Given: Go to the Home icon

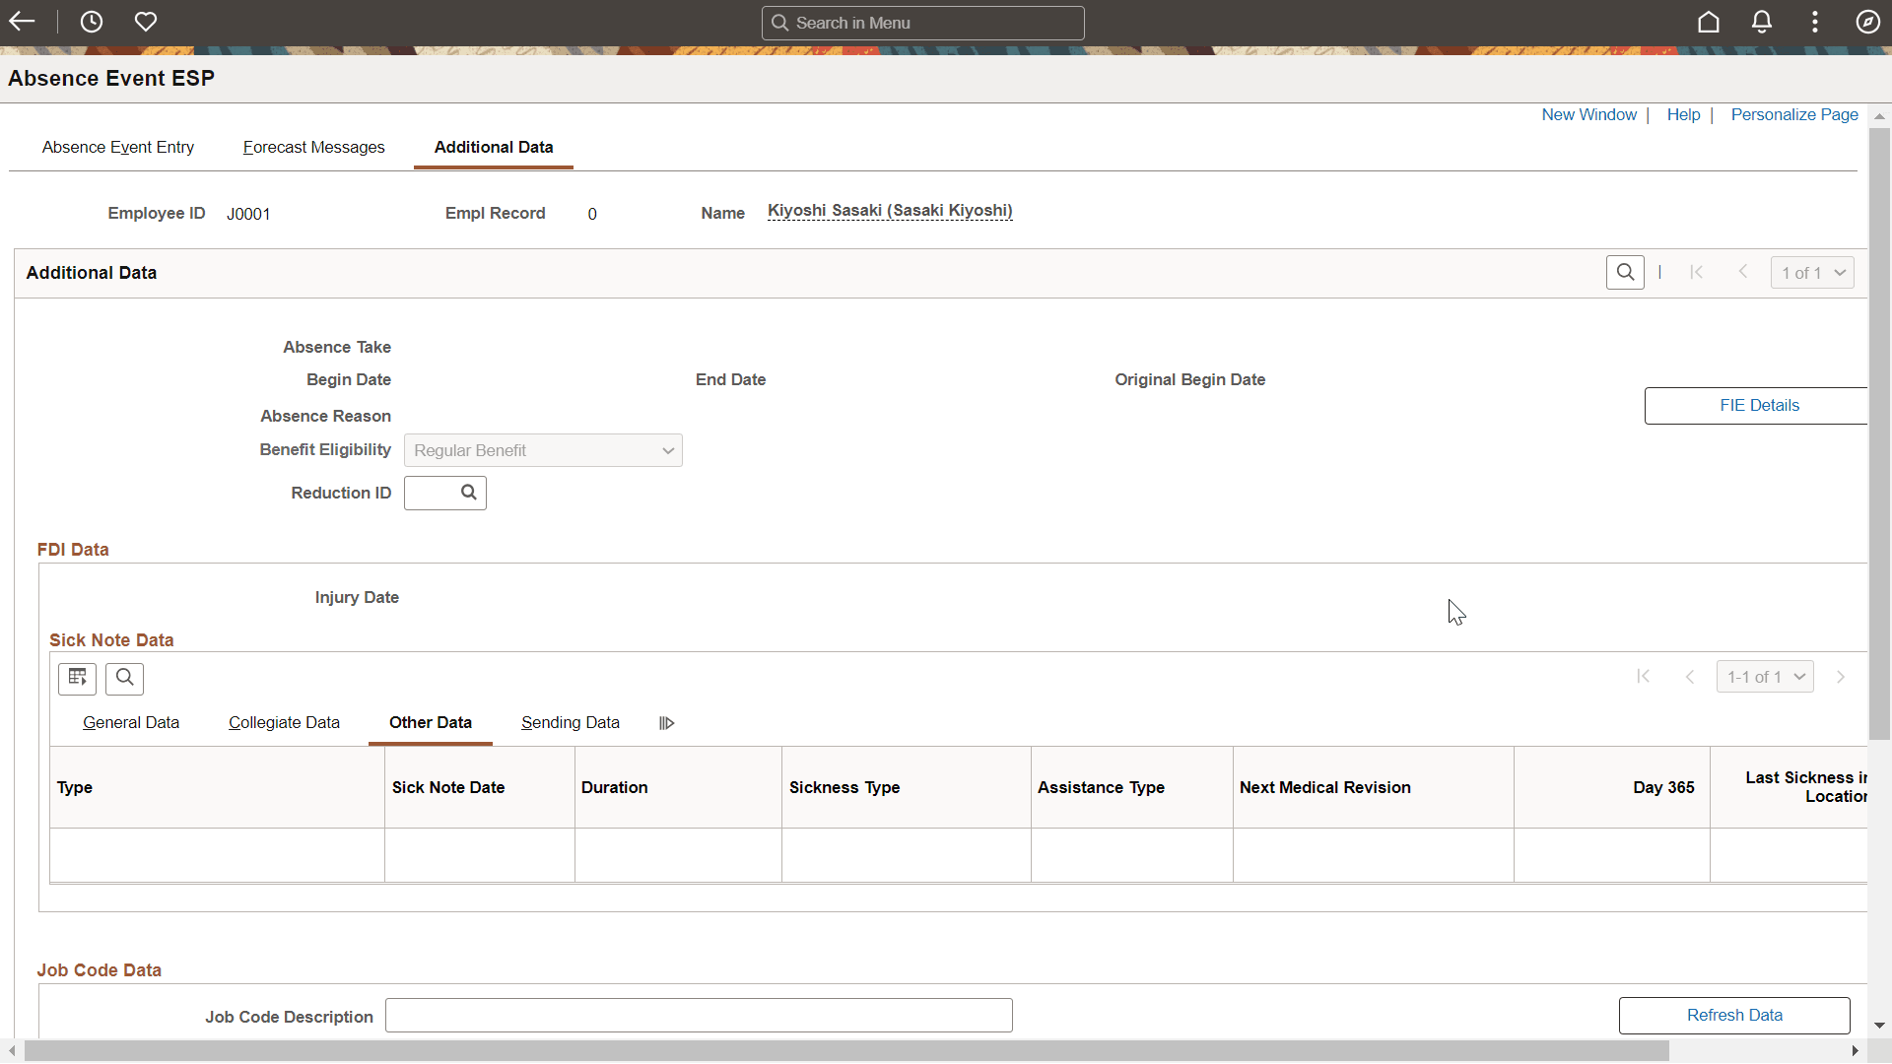Looking at the screenshot, I should point(1709,22).
